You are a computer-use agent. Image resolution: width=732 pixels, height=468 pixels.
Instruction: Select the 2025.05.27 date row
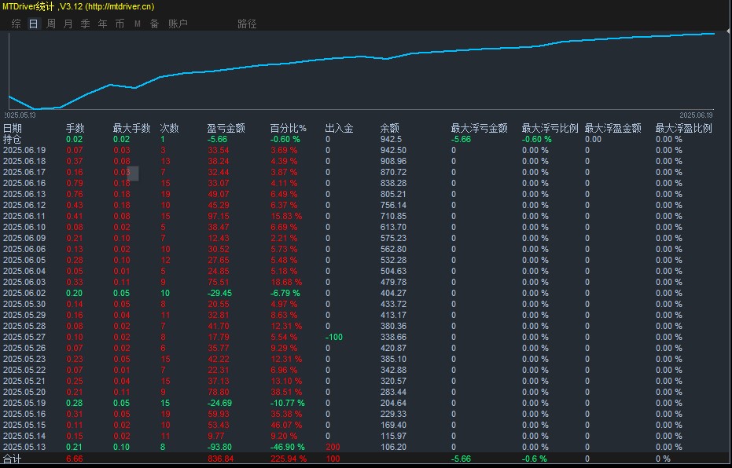24,337
